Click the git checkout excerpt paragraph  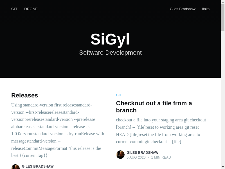tap(161, 131)
